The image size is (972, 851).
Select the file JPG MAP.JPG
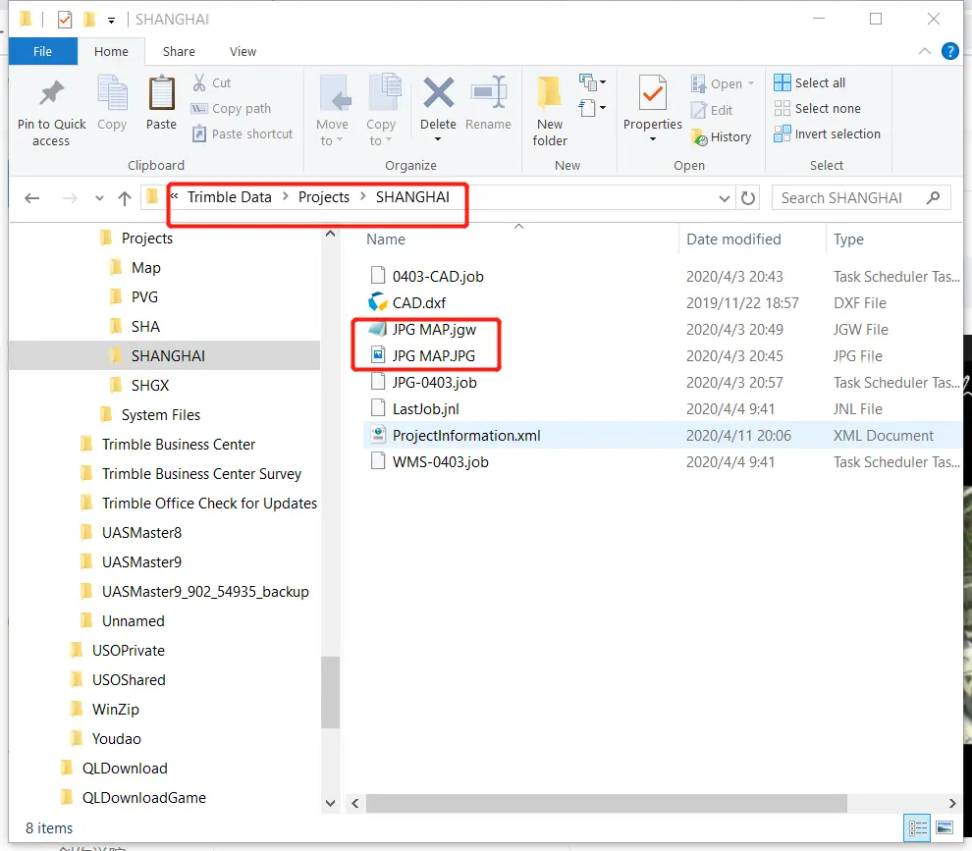coord(433,355)
